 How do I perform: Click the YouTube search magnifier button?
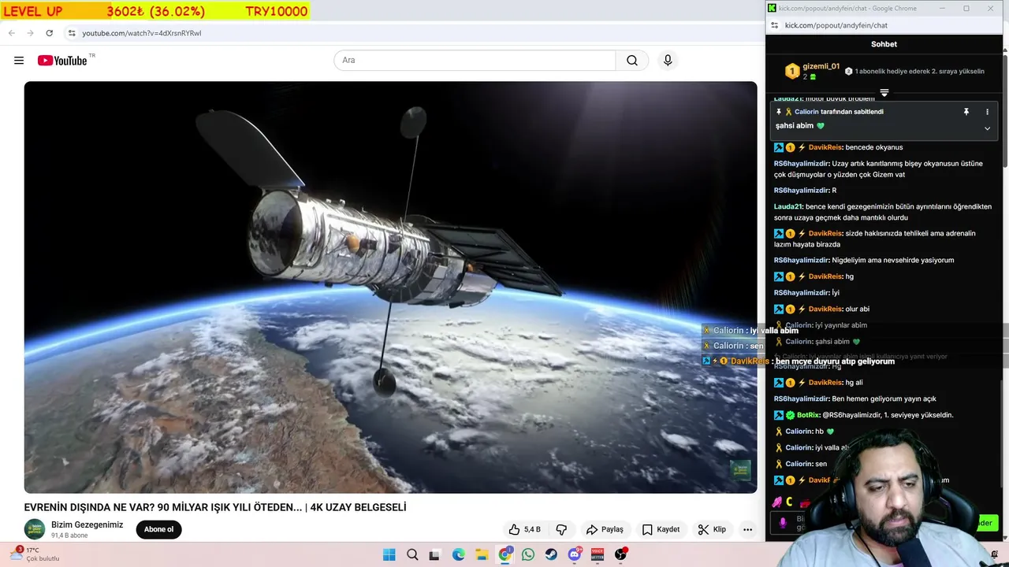point(632,61)
